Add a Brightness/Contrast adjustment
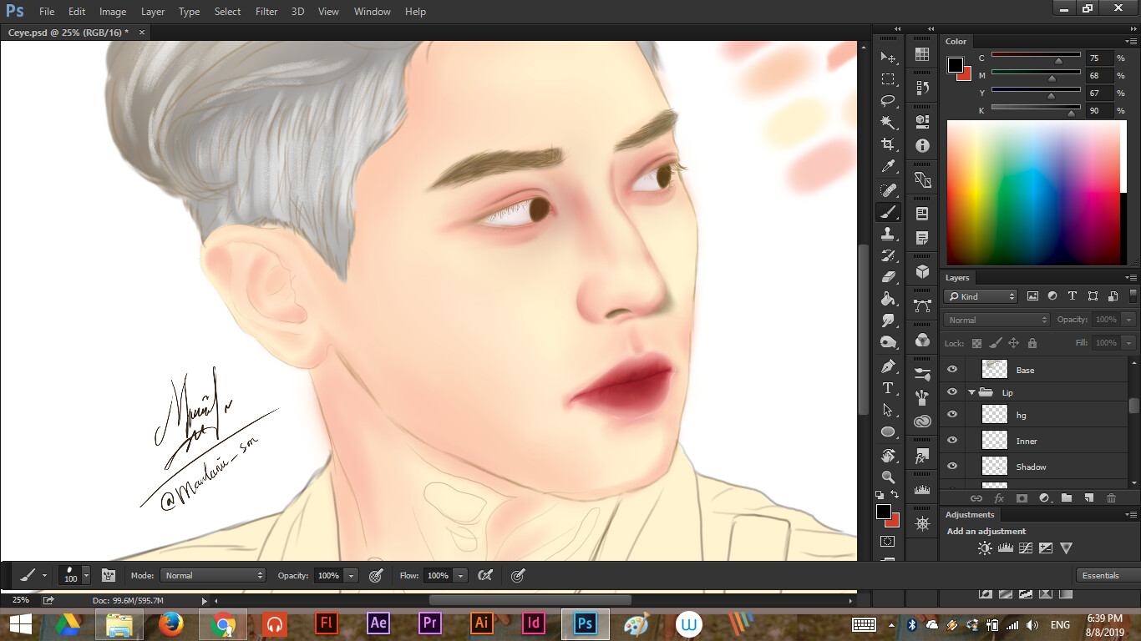 [985, 548]
